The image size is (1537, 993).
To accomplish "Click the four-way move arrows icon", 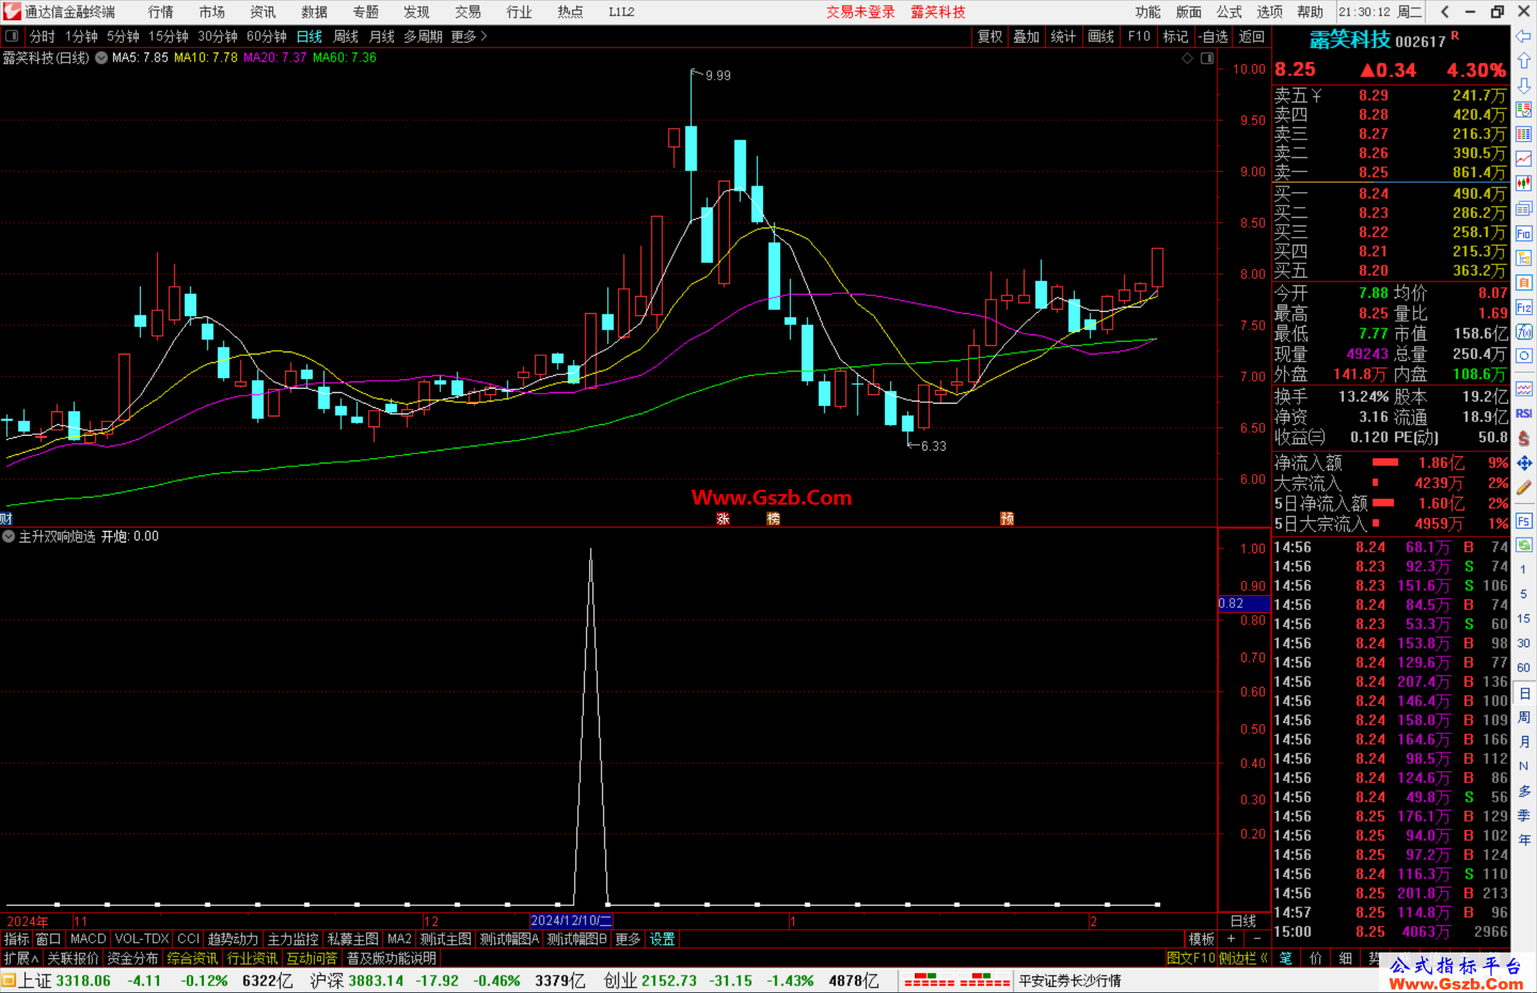I will (x=1523, y=463).
